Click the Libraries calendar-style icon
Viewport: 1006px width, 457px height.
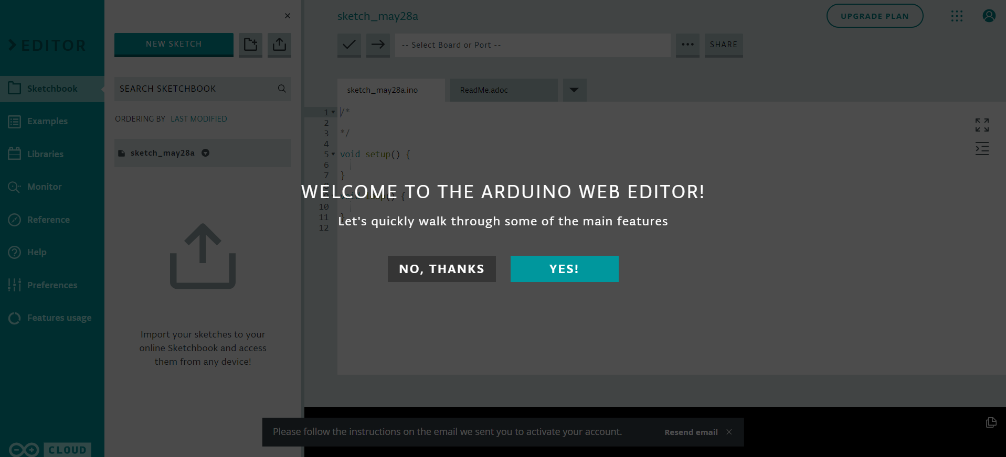click(15, 154)
